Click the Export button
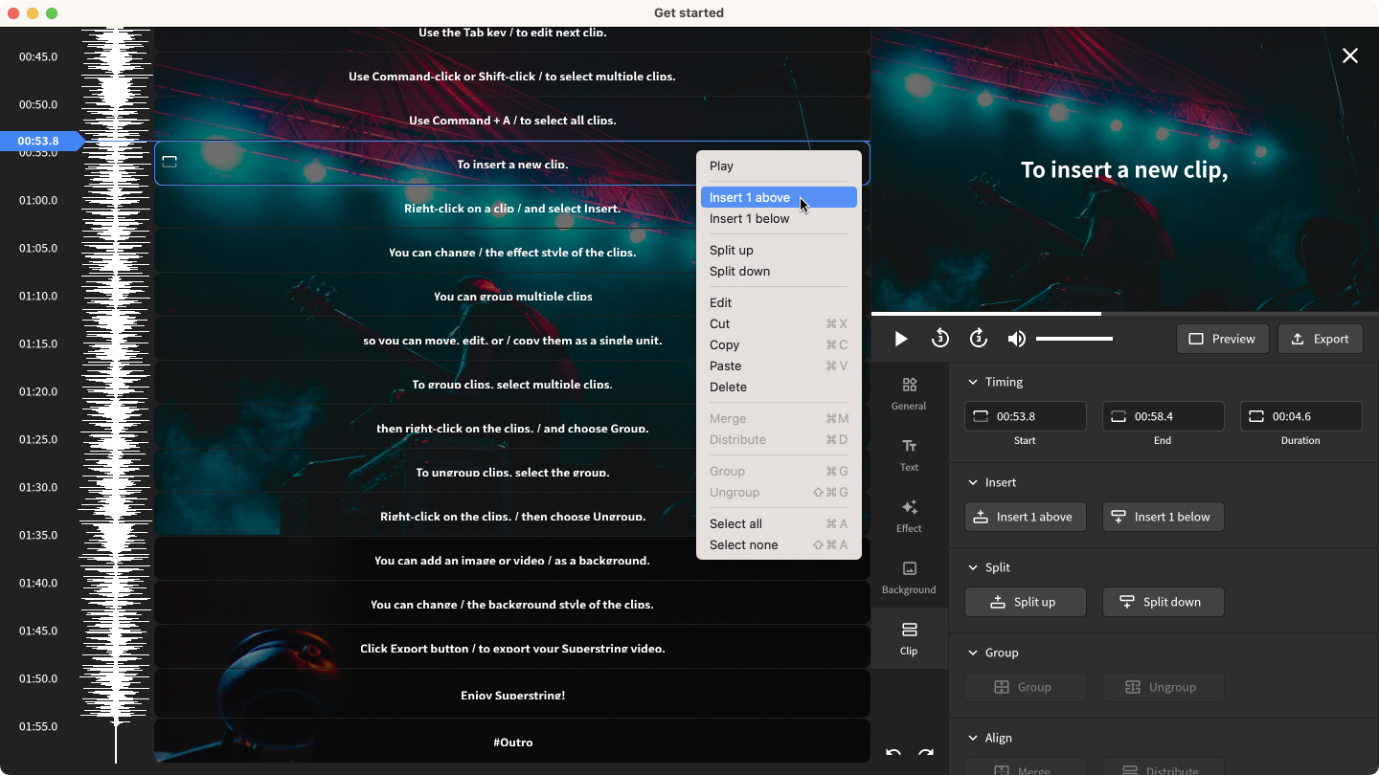Screen dimensions: 1379x775 pos(1320,339)
